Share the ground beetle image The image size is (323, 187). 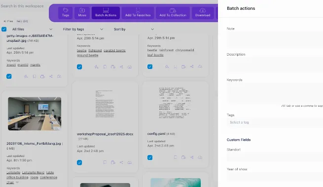click(121, 67)
